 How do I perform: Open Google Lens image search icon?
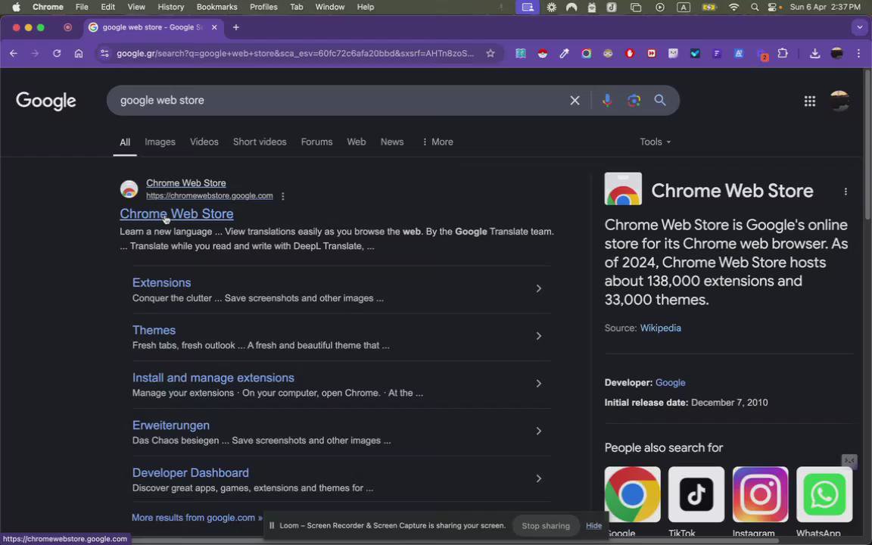point(634,101)
